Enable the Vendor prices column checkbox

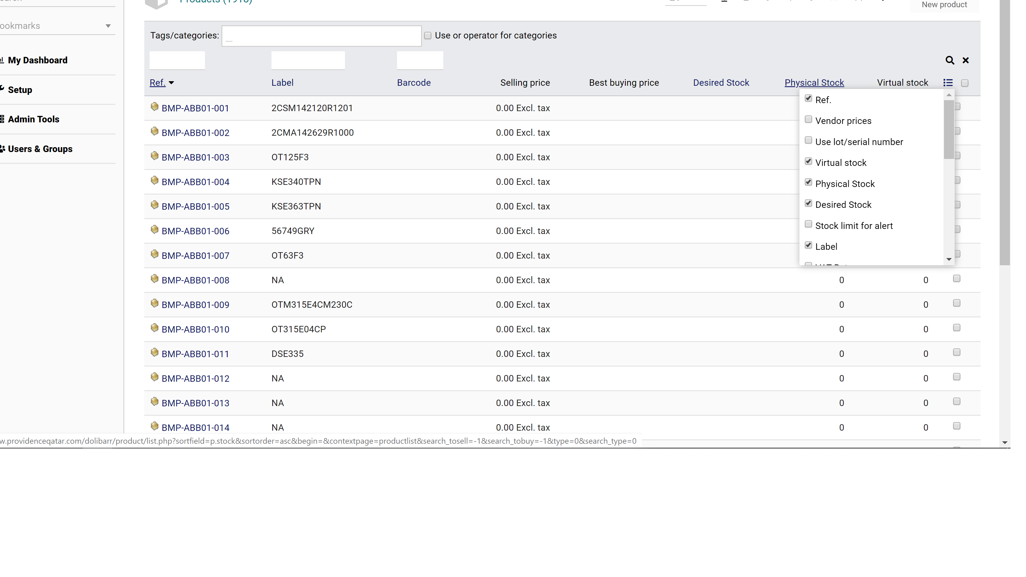point(809,119)
